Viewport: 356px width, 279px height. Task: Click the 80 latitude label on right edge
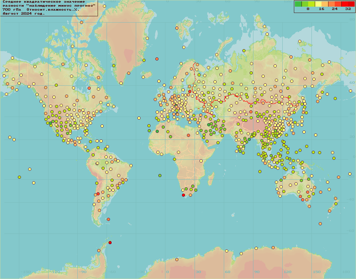[352, 20]
